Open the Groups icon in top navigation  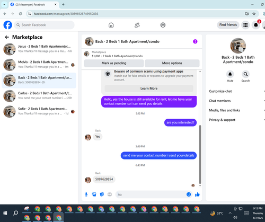pyautogui.click(x=163, y=25)
